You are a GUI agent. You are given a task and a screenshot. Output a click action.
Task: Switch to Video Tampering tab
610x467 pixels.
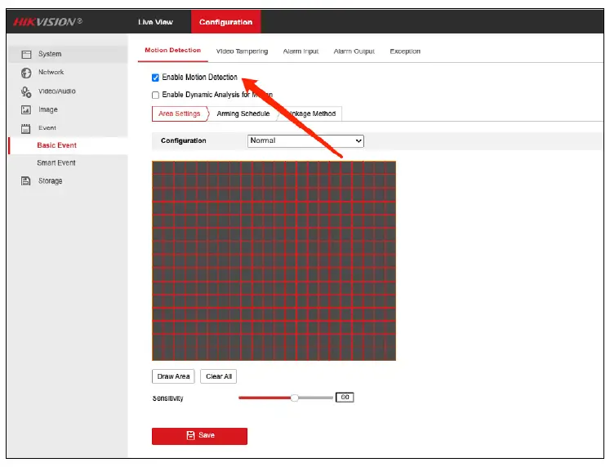[x=242, y=51]
